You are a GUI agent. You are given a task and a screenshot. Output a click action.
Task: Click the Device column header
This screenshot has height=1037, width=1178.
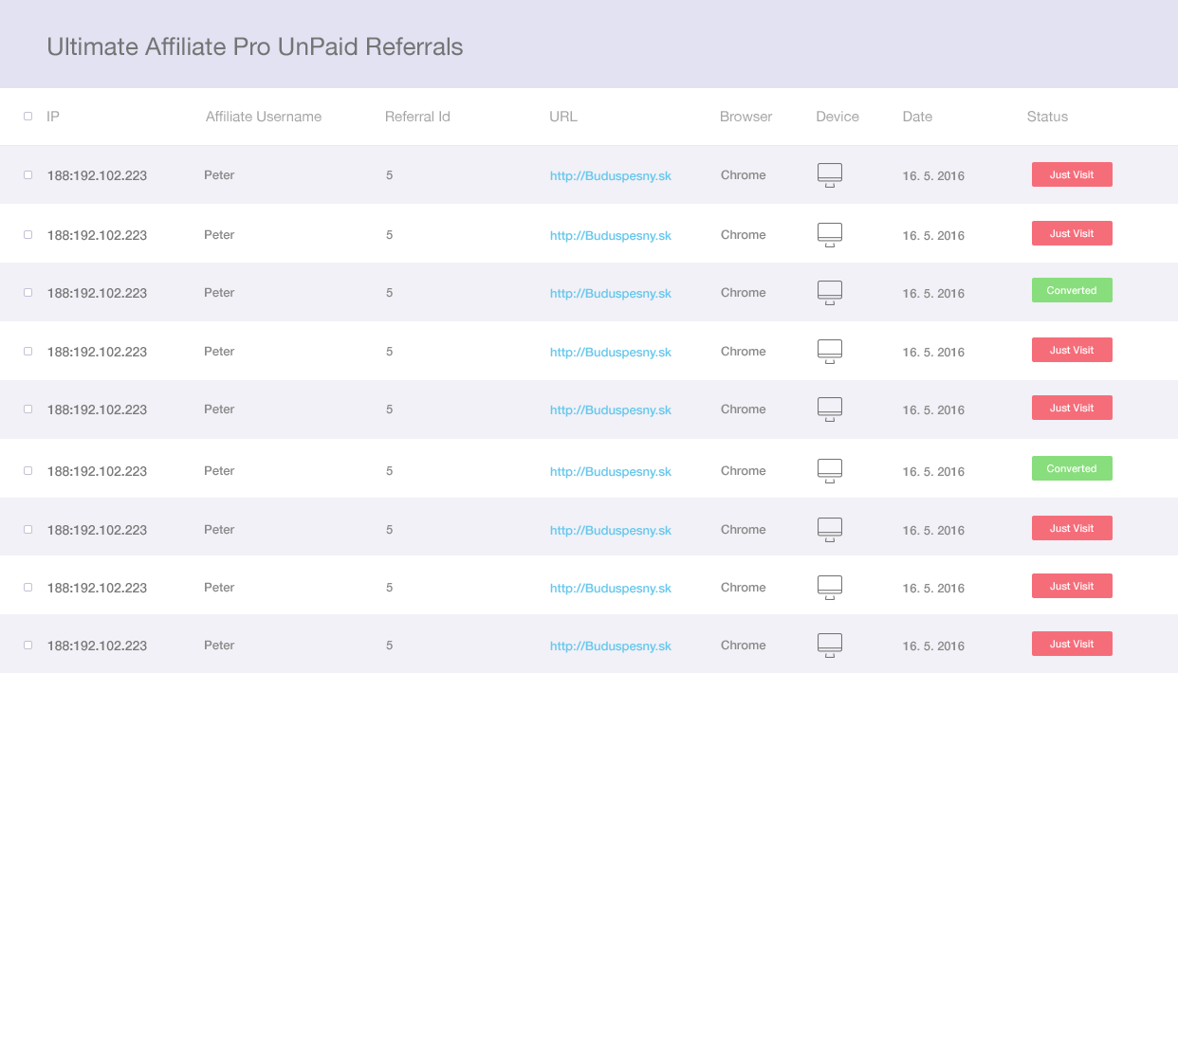point(837,117)
